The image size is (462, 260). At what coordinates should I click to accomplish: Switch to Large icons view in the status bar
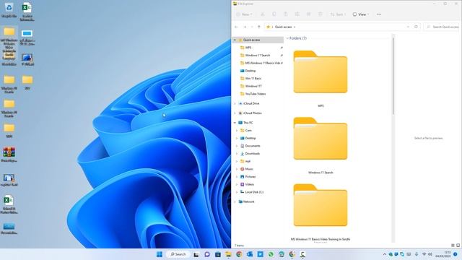(458, 246)
